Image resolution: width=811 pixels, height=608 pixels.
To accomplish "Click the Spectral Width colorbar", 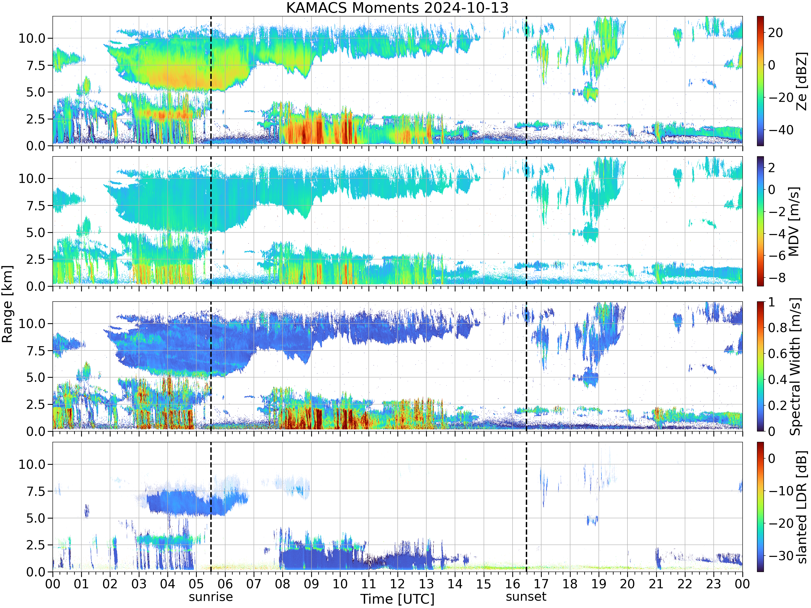I will (760, 366).
